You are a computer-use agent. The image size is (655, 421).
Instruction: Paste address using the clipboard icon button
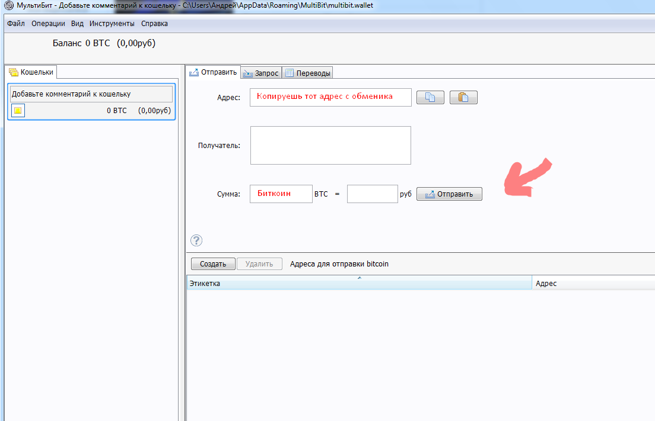[463, 98]
